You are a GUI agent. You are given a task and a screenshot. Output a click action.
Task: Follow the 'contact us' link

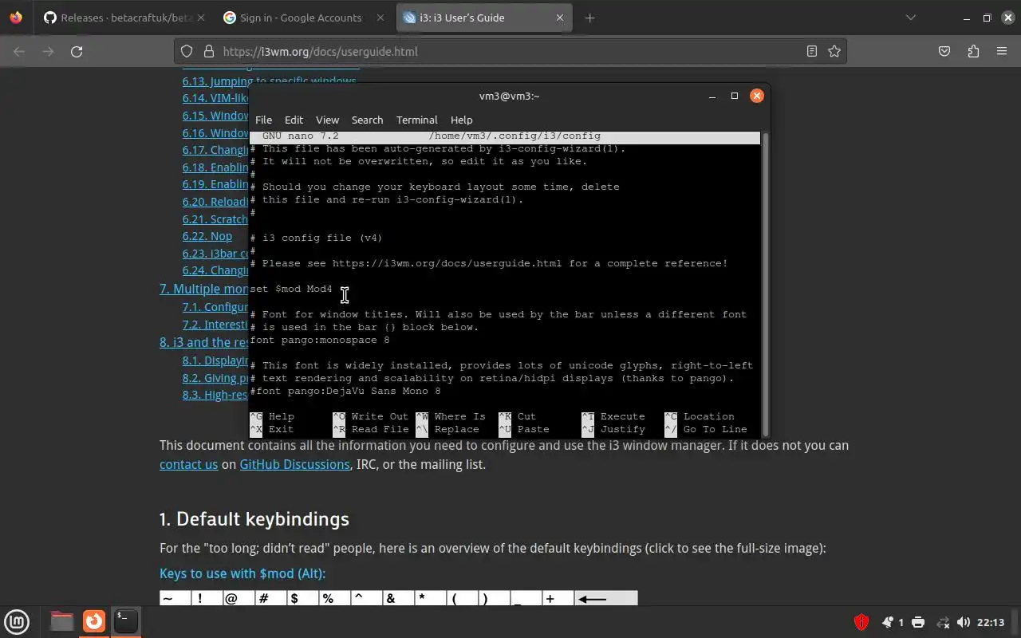pos(188,464)
